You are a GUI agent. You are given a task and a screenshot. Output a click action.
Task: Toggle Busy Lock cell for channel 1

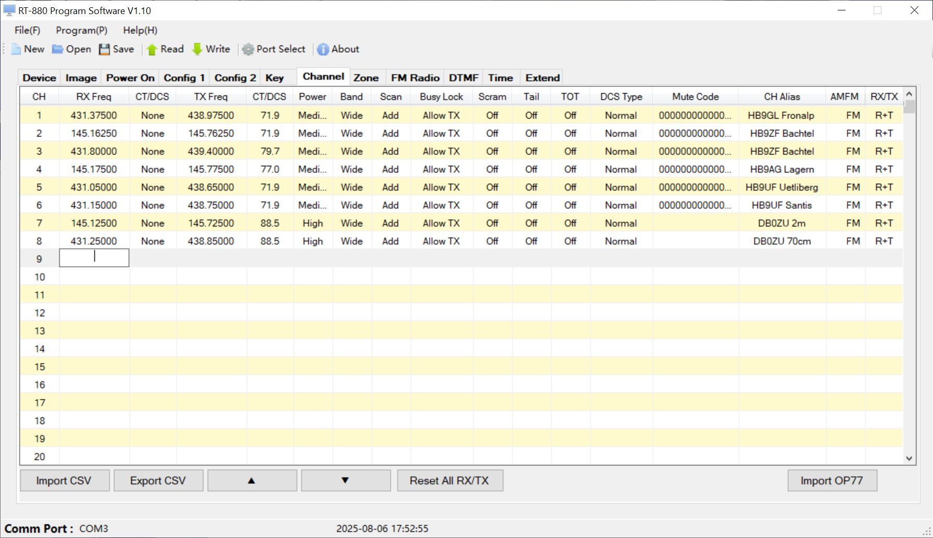click(x=441, y=116)
